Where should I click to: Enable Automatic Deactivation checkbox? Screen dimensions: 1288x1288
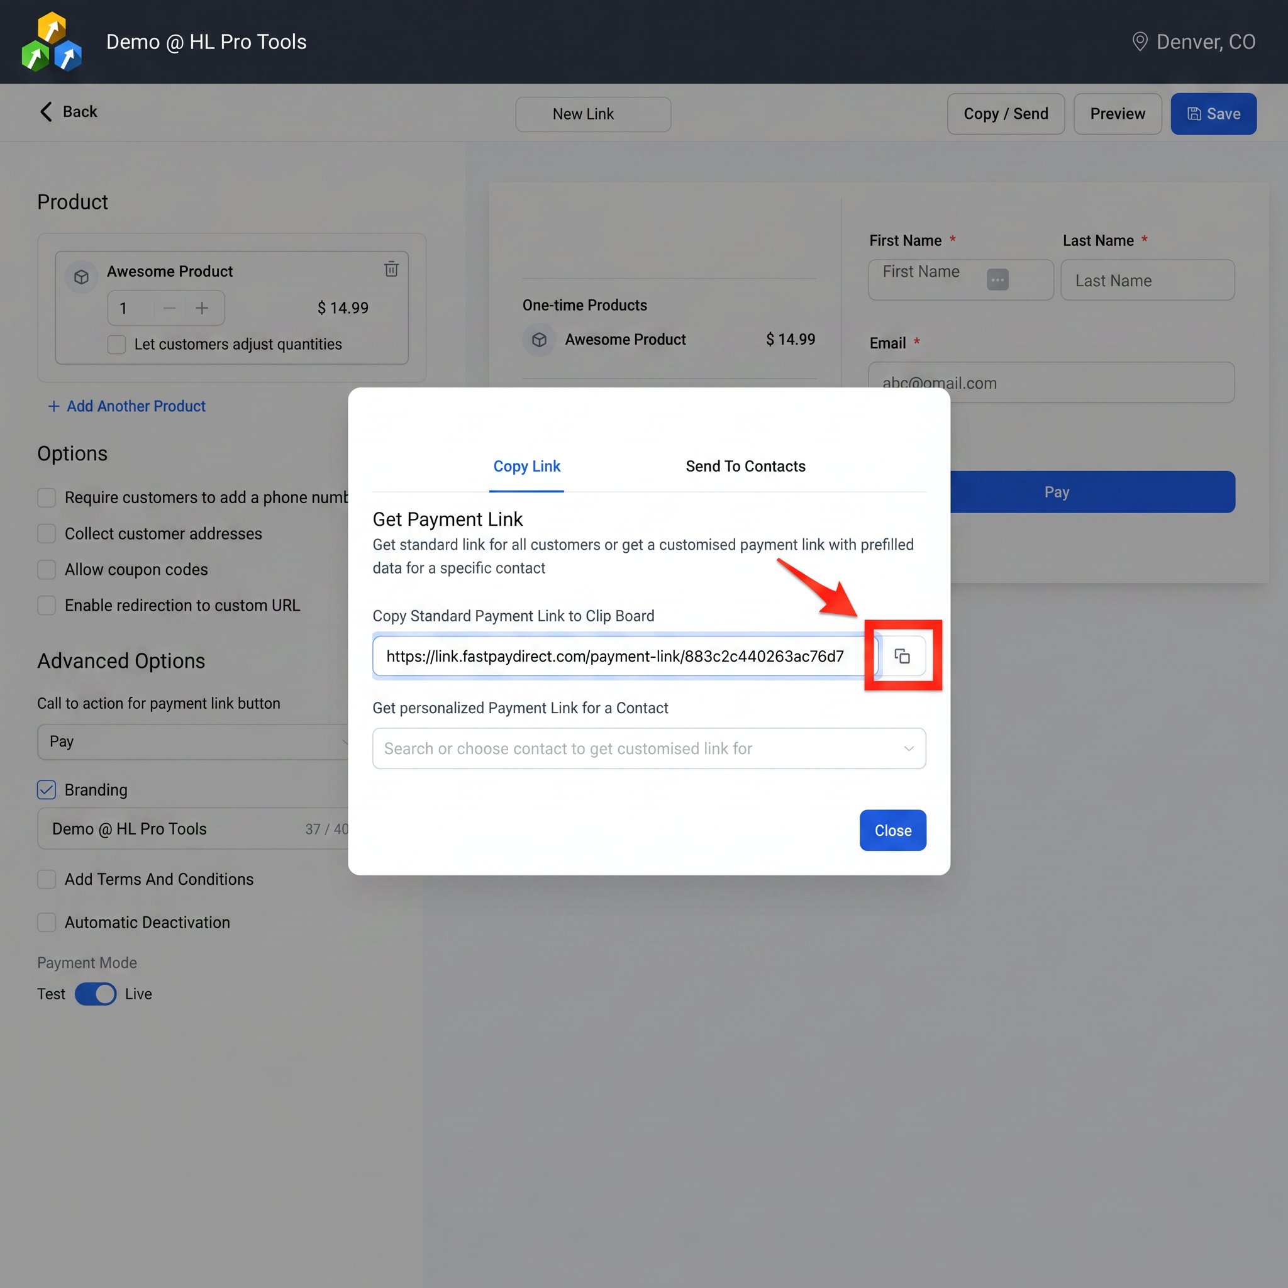47,922
